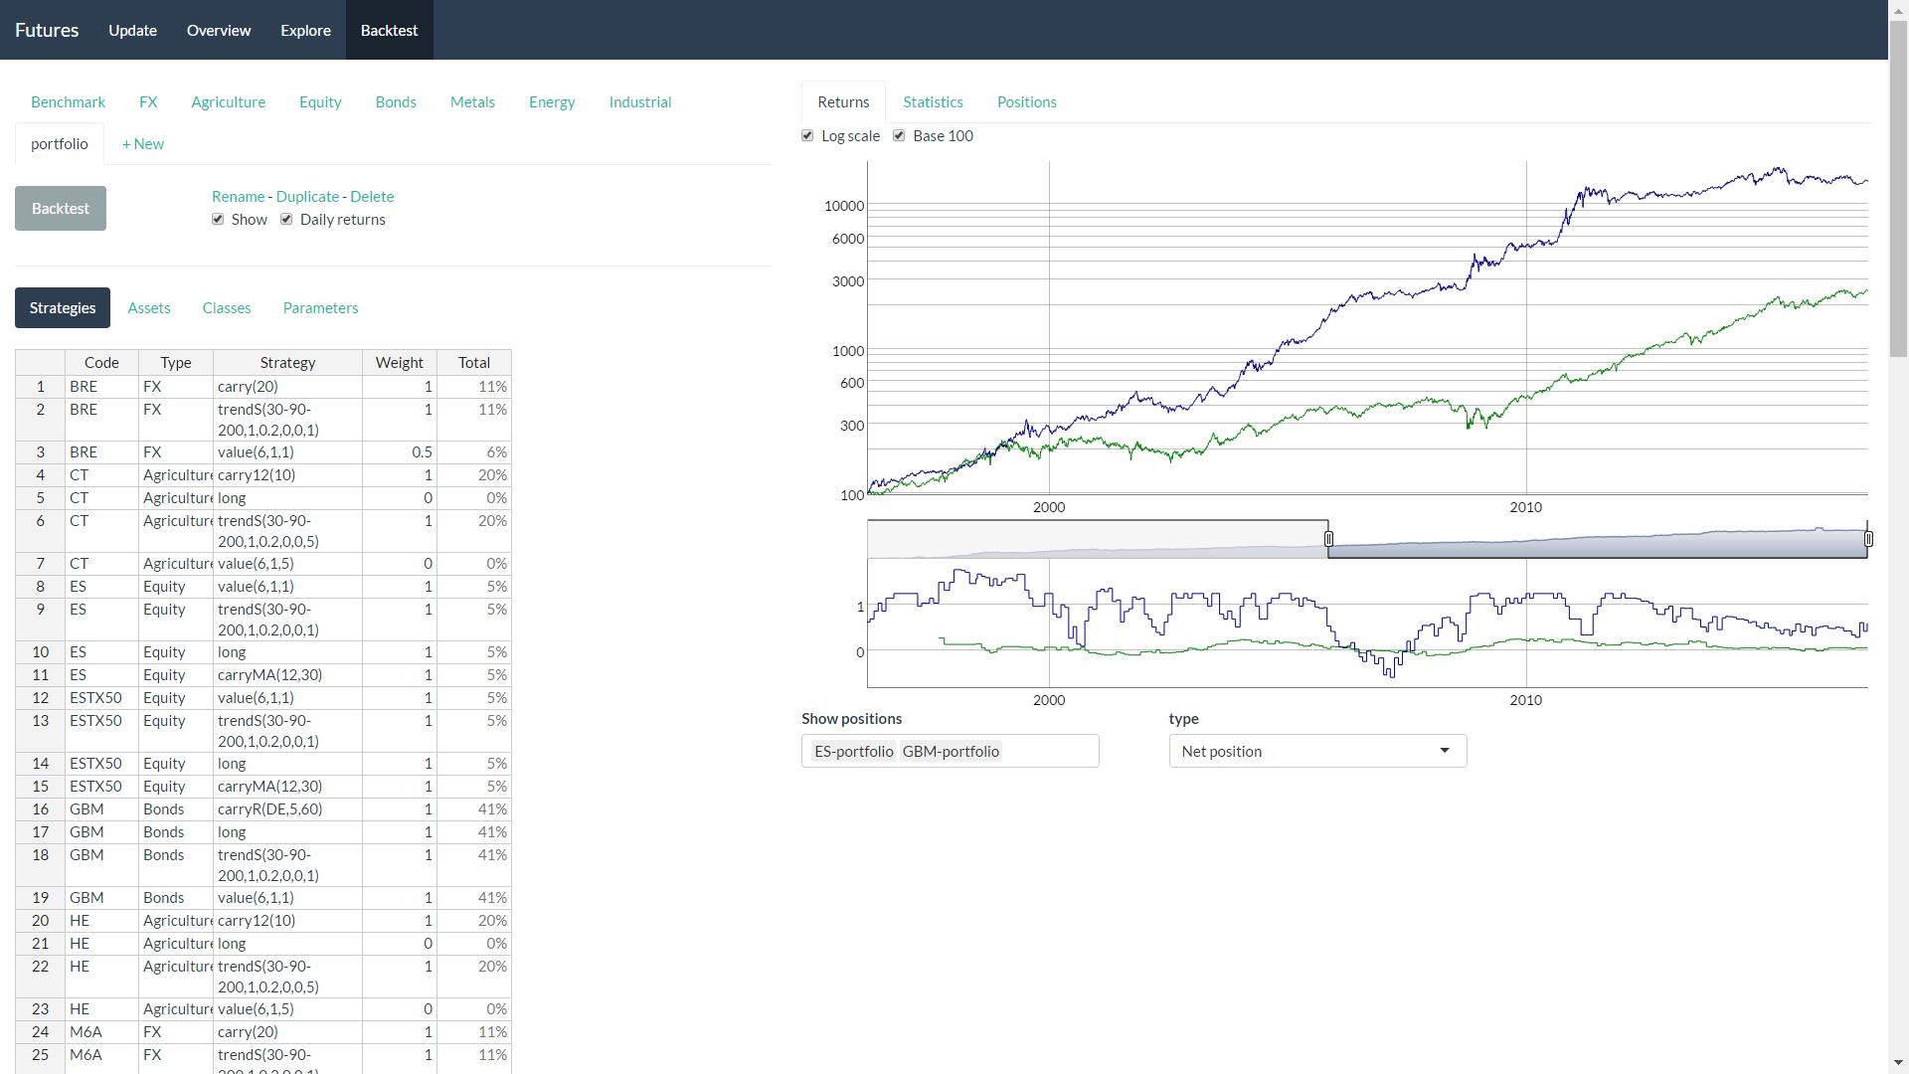Image resolution: width=1909 pixels, height=1074 pixels.
Task: Select the Agriculture category tab
Action: 228,102
